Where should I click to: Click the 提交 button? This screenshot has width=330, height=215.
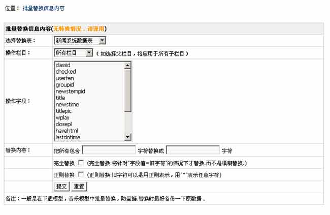[x=61, y=187]
